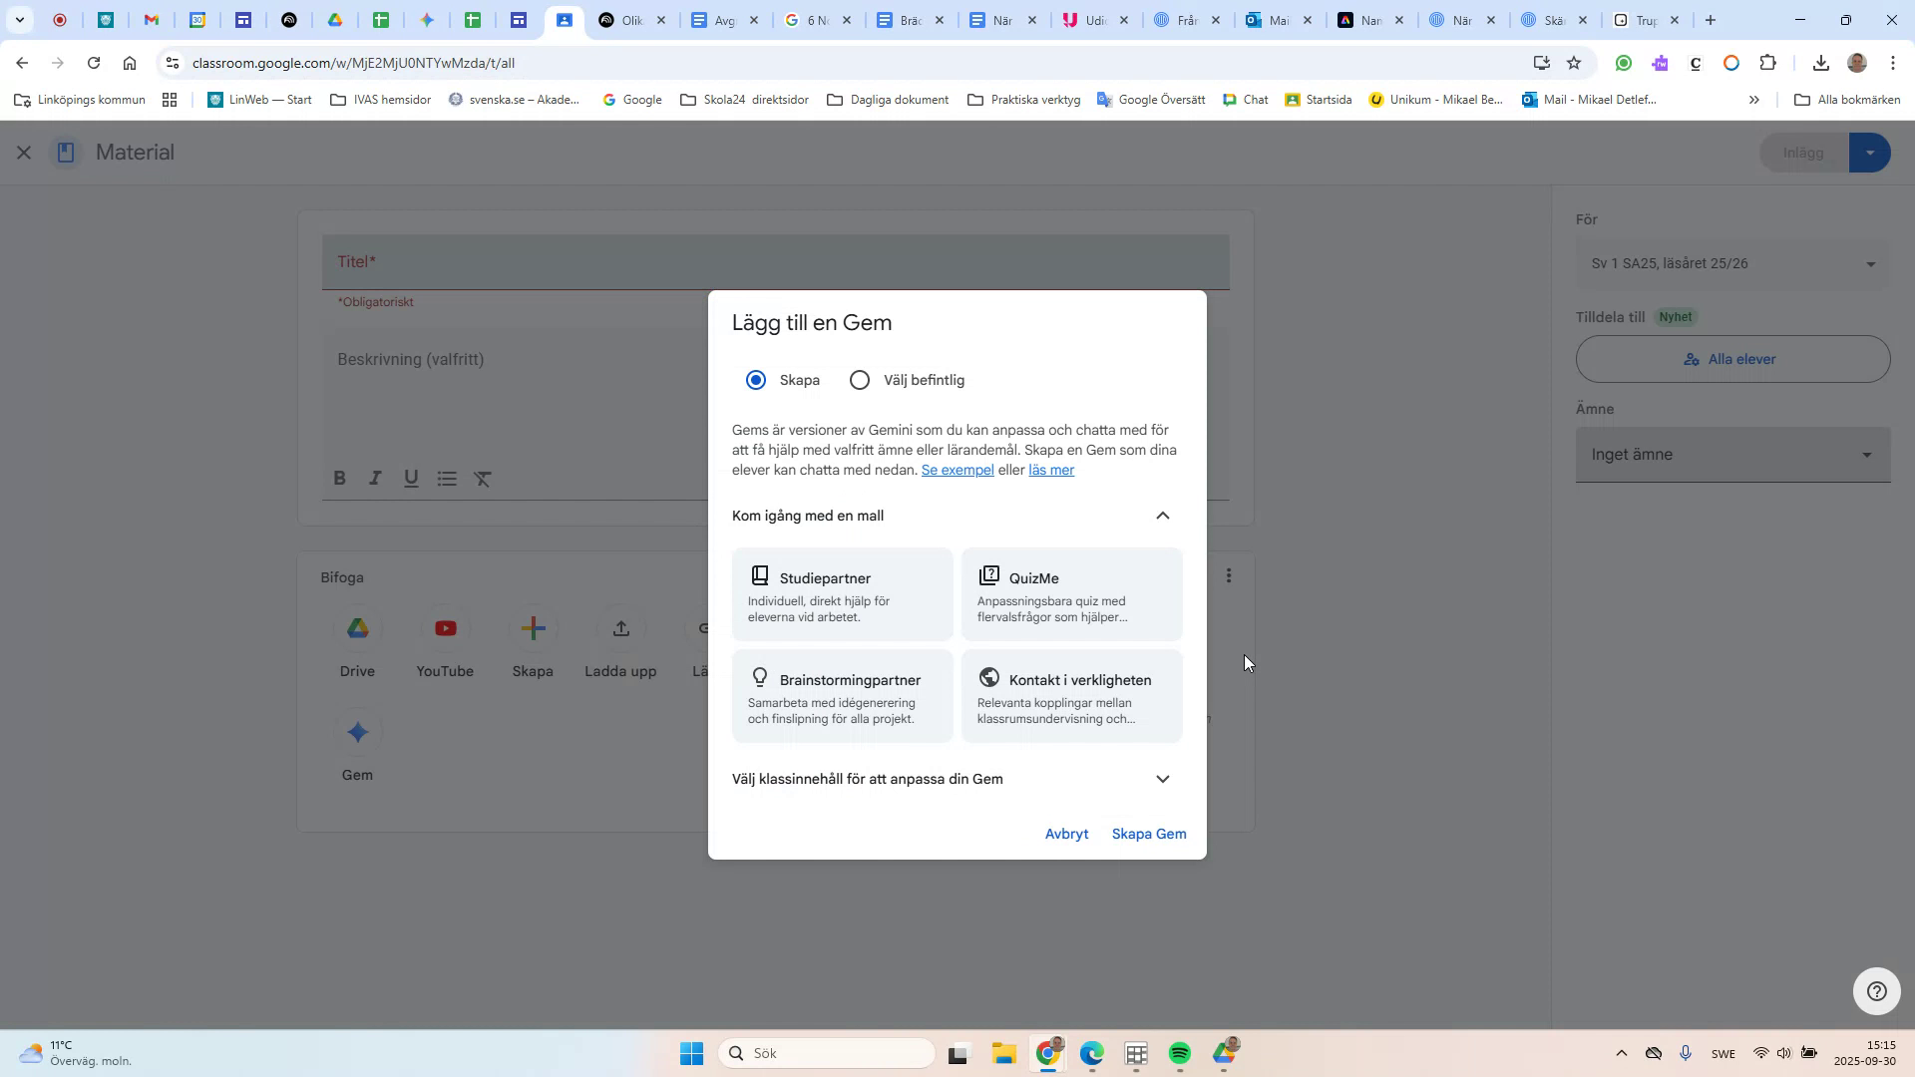Viewport: 1915px width, 1077px height.
Task: Clear formatting with the strikethrough-T icon
Action: (483, 479)
